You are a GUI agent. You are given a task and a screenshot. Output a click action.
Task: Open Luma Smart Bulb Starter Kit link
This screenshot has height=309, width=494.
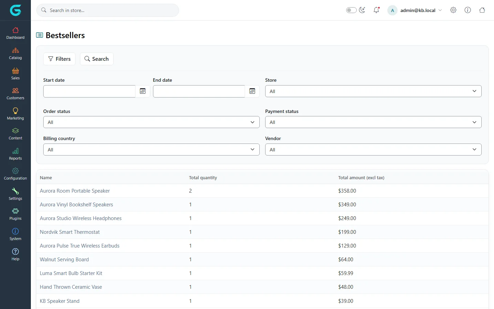[71, 273]
